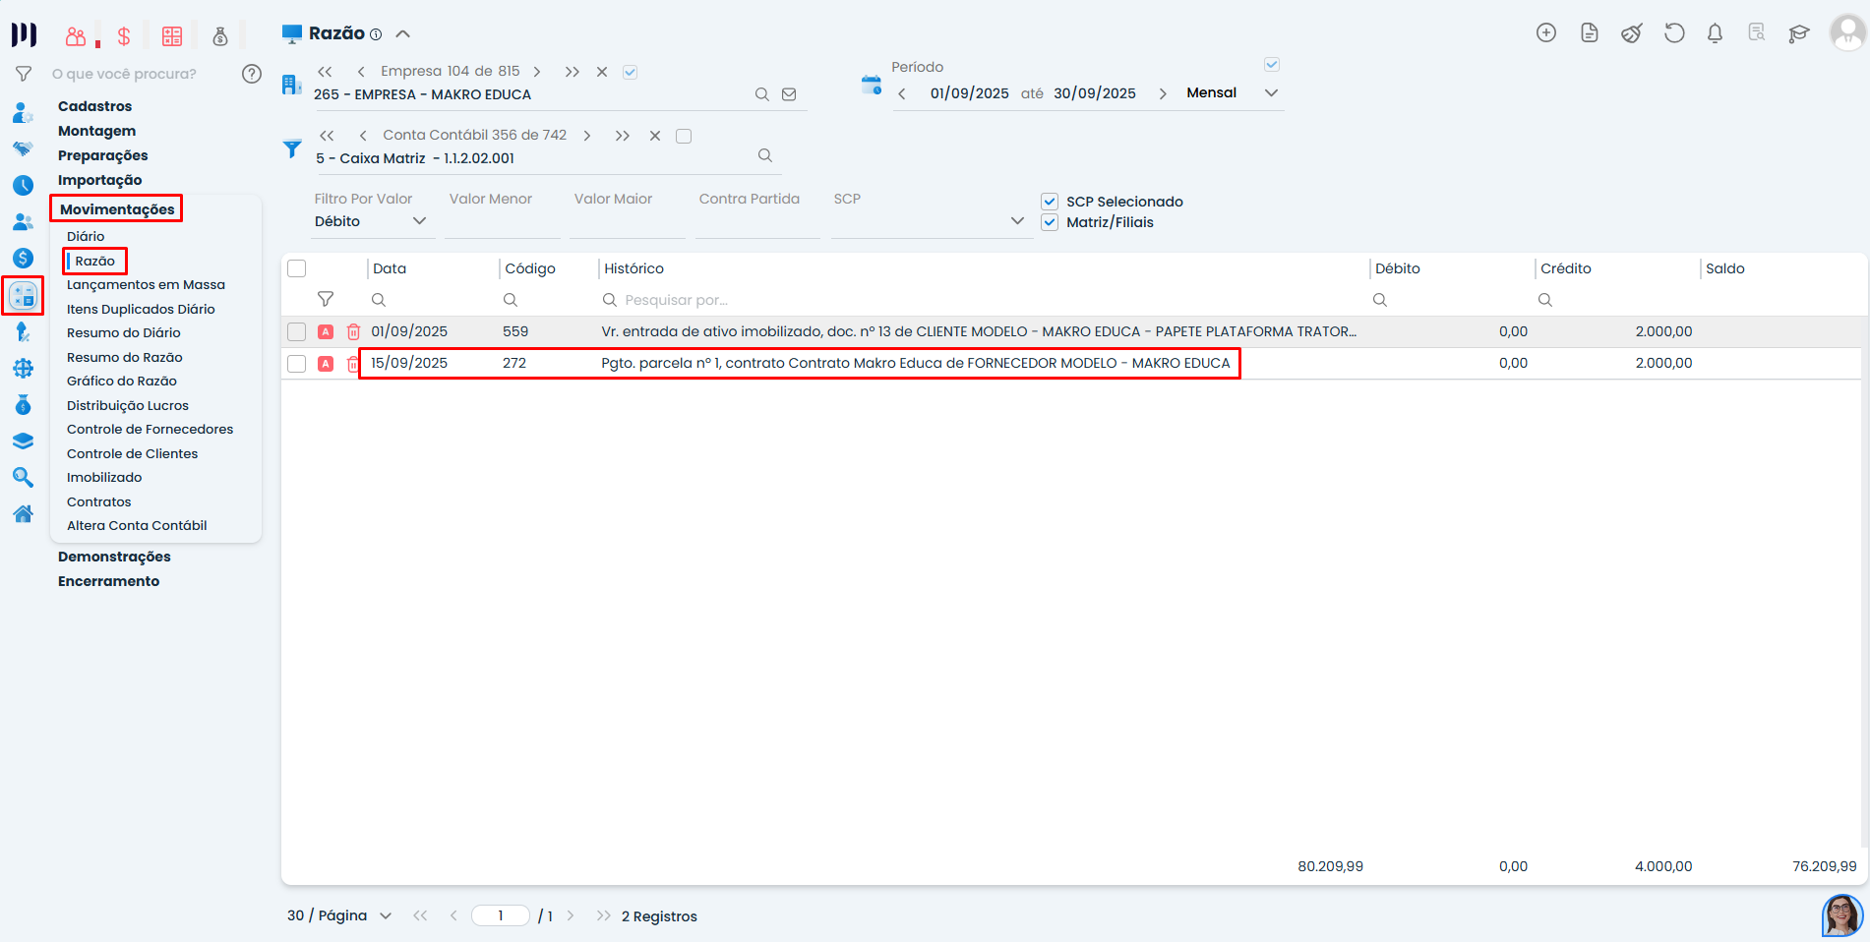Go to next Empresa with single arrow
The height and width of the screenshot is (942, 1870).
(537, 72)
